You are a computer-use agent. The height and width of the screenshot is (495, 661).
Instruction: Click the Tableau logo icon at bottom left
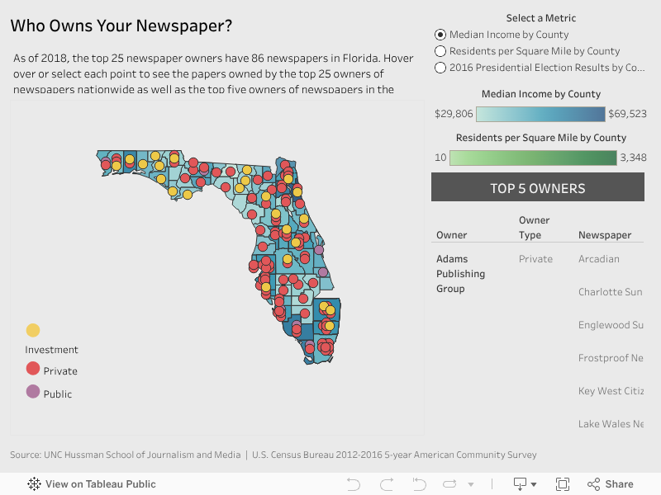(34, 484)
